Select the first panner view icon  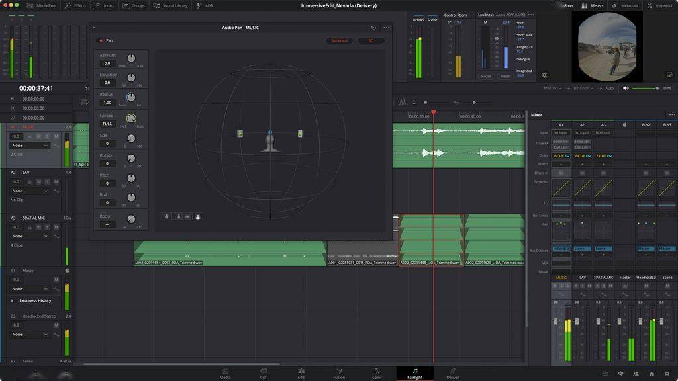[x=166, y=216]
